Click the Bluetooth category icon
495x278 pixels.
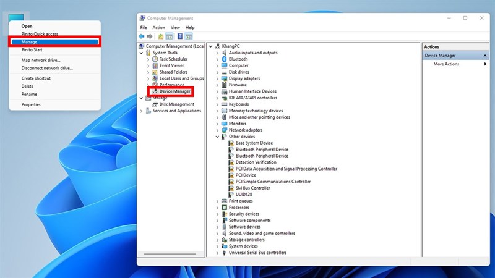(x=224, y=59)
